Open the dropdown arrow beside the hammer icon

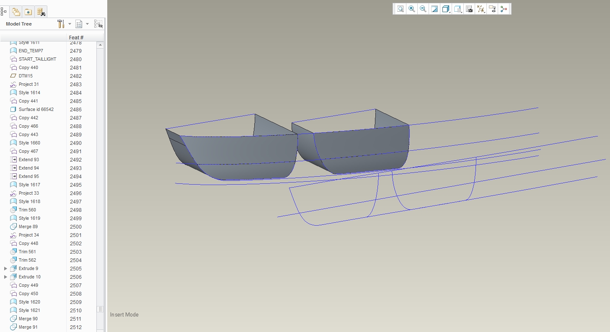[70, 24]
